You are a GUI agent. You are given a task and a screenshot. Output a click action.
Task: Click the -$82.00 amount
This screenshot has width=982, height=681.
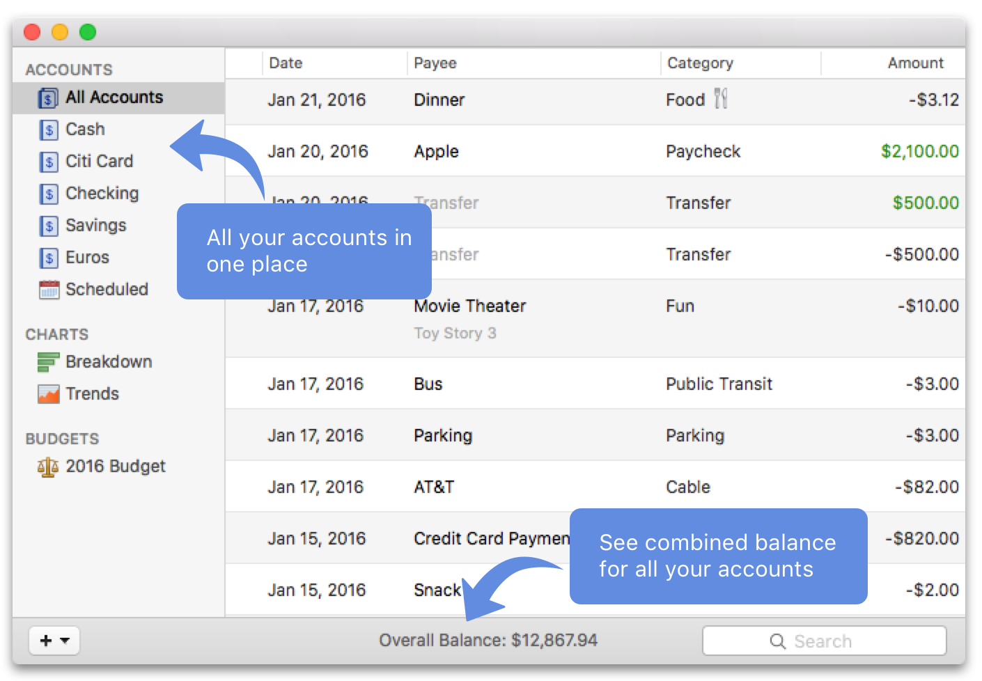(926, 487)
